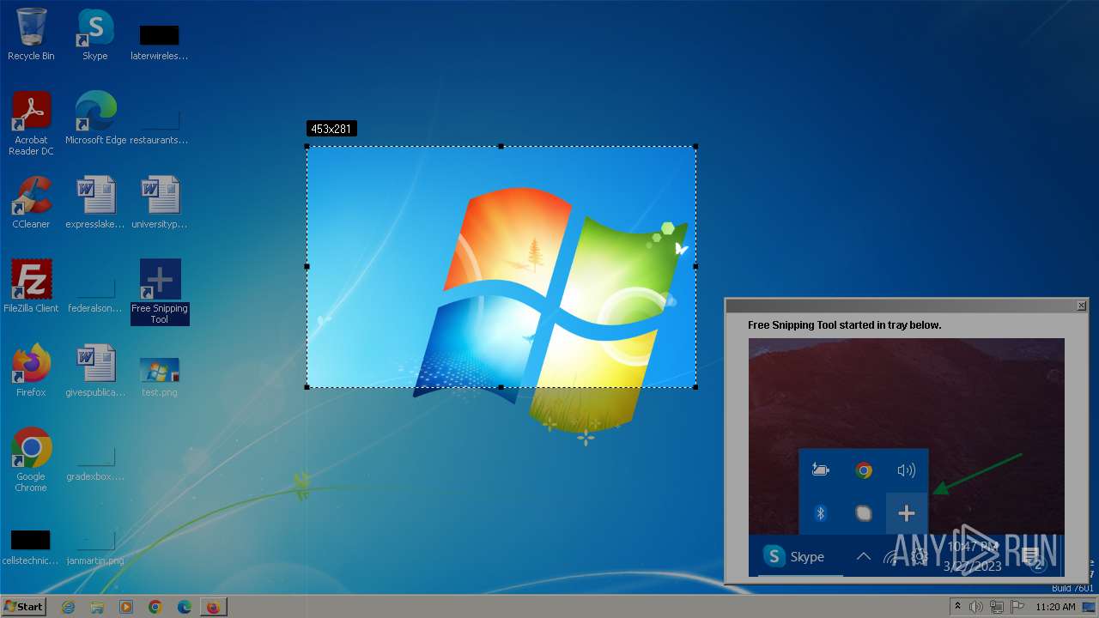Image resolution: width=1099 pixels, height=618 pixels.
Task: Select the cellstechnic desktop file
Action: 31,546
